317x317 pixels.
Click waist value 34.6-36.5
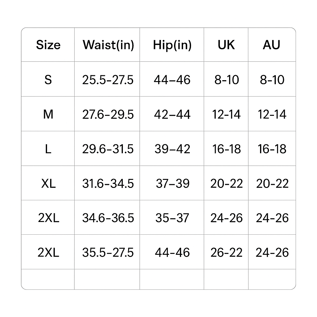[x=108, y=218]
